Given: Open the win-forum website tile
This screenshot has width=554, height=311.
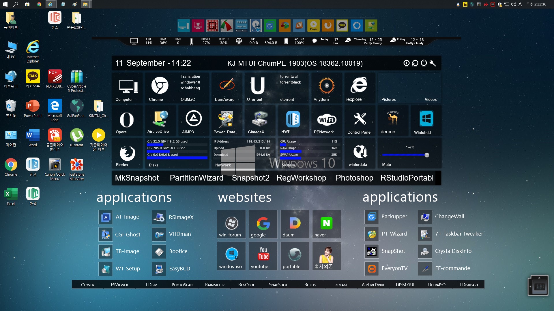Looking at the screenshot, I should 231,224.
